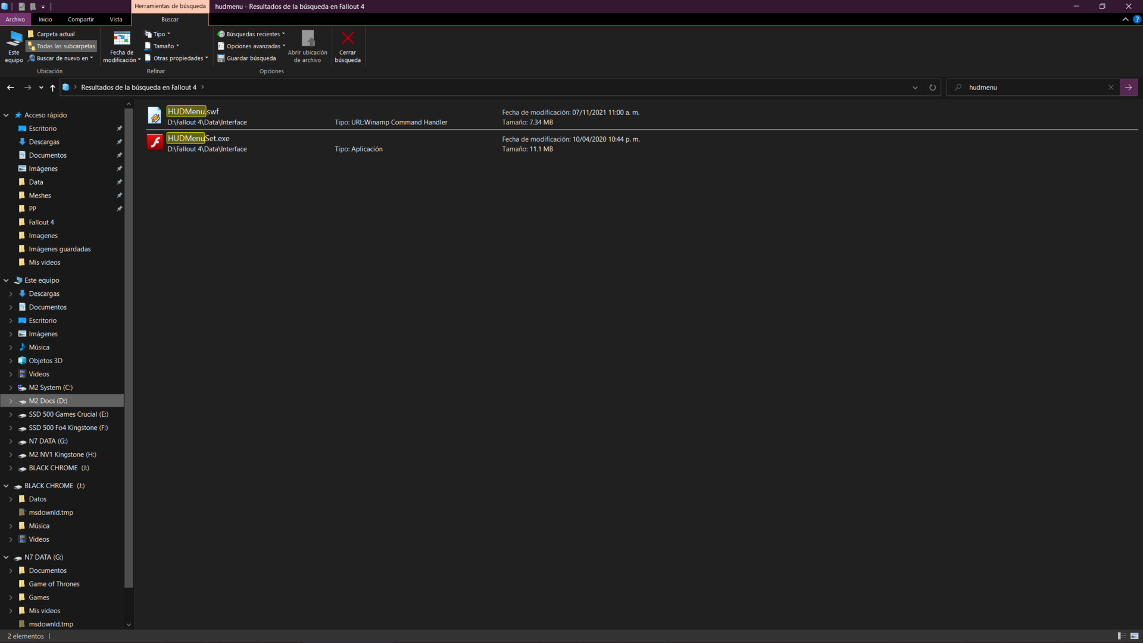Collapse the ribbon with chevron
Viewport: 1143px width, 643px height.
pos(1125,20)
